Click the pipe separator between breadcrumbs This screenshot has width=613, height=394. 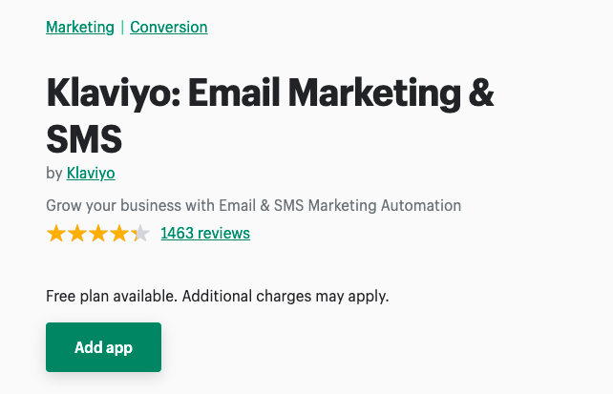pos(122,27)
